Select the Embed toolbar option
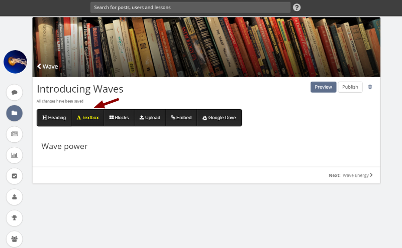 tap(181, 118)
